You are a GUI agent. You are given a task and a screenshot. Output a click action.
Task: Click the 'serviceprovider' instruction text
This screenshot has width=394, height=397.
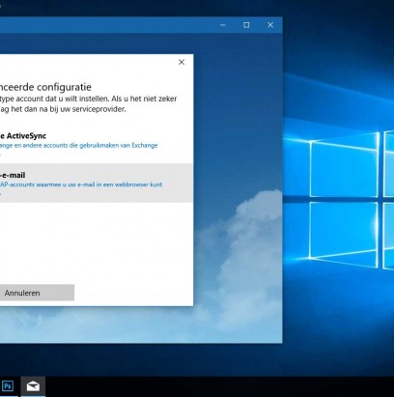point(99,109)
